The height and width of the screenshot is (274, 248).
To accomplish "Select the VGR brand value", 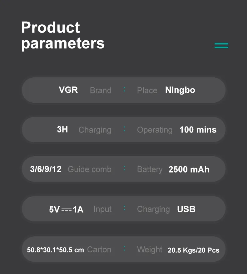I will (x=68, y=90).
